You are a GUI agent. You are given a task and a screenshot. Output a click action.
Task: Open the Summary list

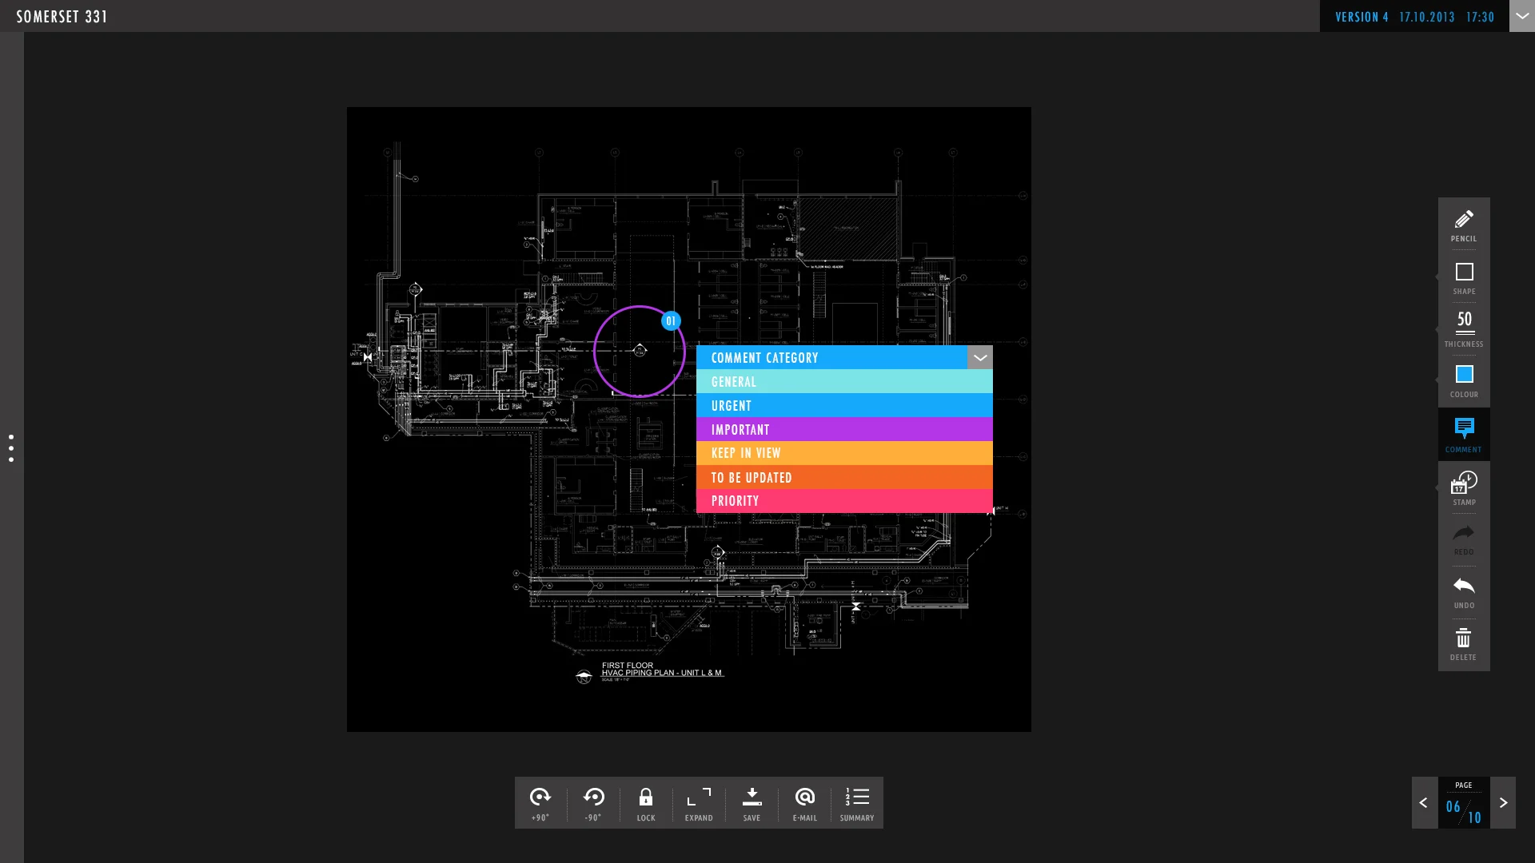click(857, 803)
